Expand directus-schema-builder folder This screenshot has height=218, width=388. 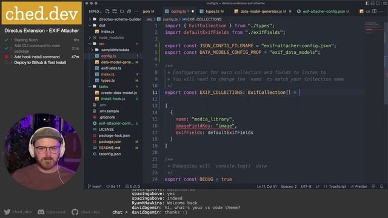115,19
